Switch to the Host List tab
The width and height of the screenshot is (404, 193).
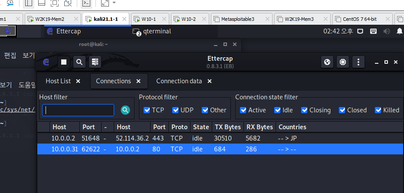click(x=58, y=81)
